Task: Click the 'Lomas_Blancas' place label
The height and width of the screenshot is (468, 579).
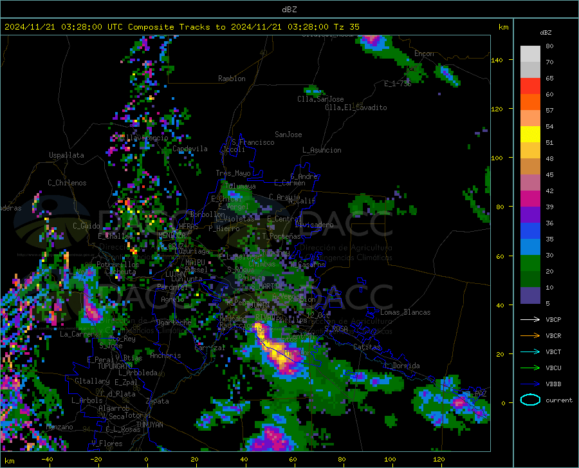Action: pos(405,312)
